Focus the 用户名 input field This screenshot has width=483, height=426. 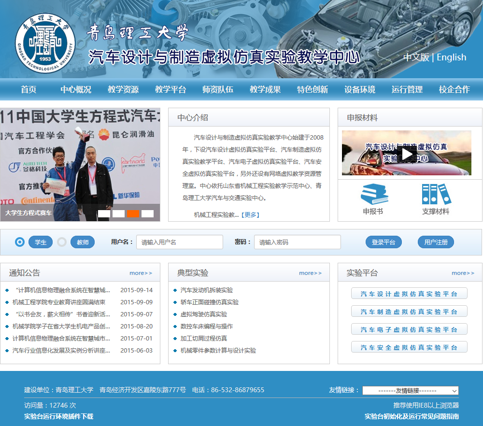pyautogui.click(x=179, y=242)
